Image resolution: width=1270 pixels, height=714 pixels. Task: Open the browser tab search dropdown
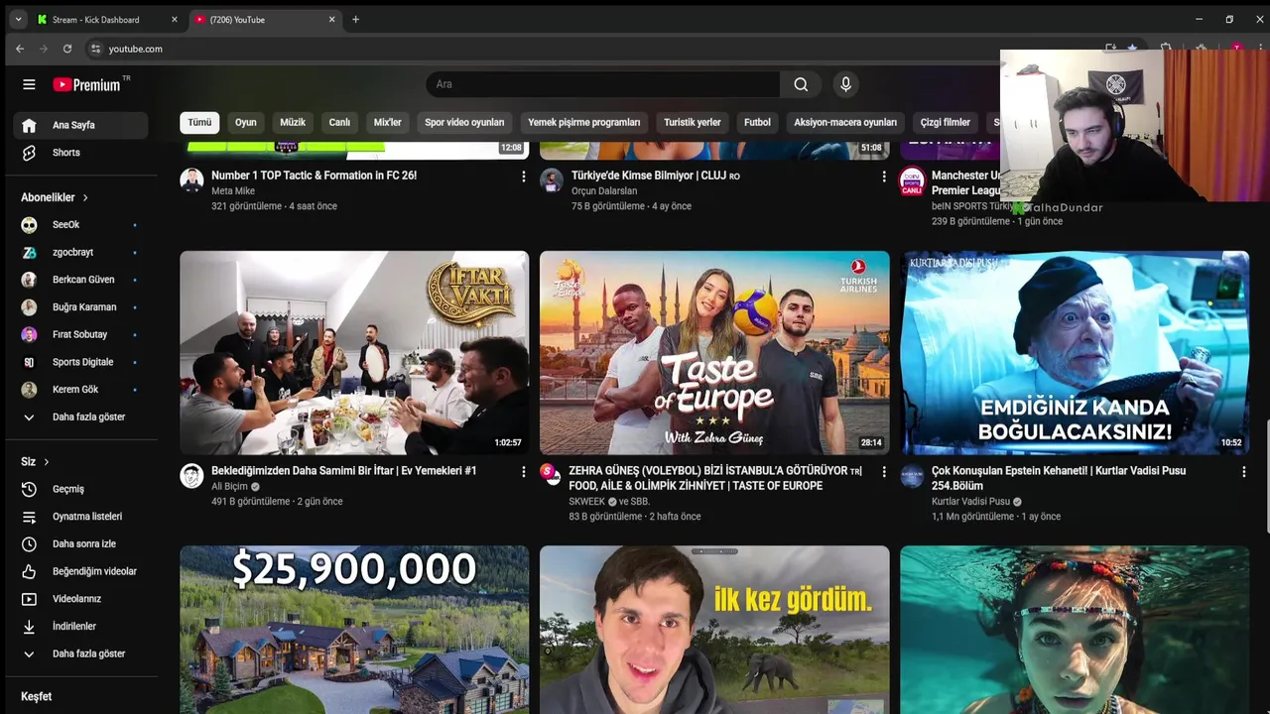tap(18, 20)
